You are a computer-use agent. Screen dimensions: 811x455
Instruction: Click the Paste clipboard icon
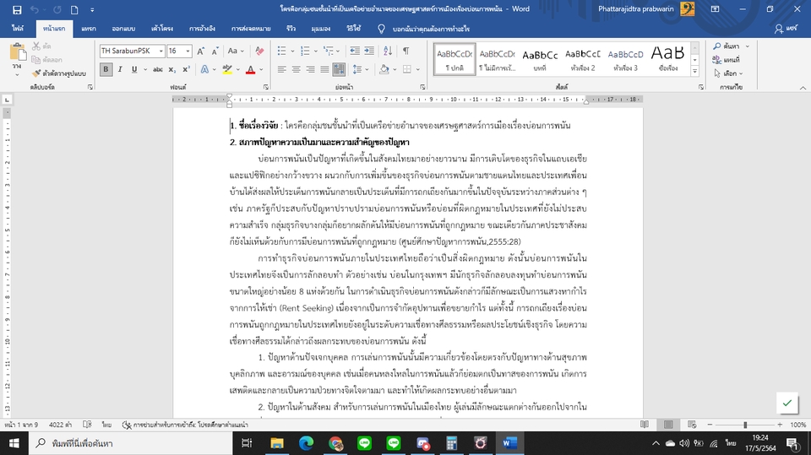(x=17, y=52)
